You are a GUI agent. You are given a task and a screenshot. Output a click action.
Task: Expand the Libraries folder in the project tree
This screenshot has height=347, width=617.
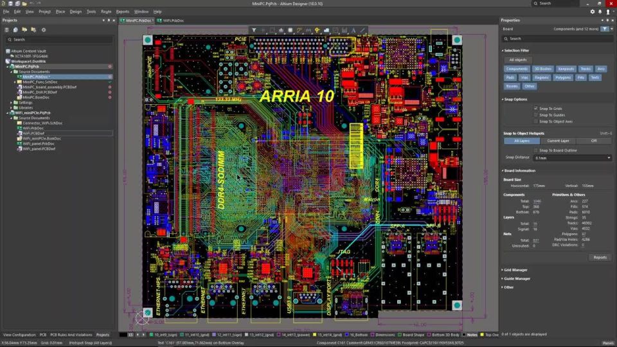pos(12,107)
